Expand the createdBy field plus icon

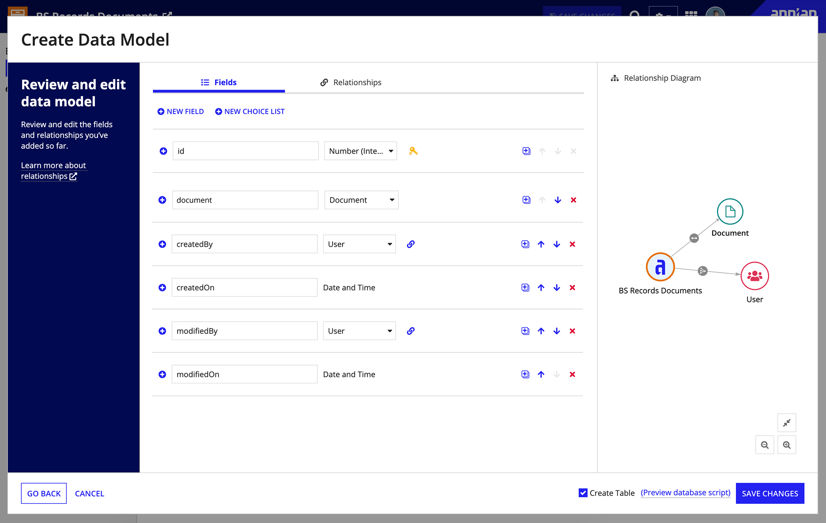162,244
